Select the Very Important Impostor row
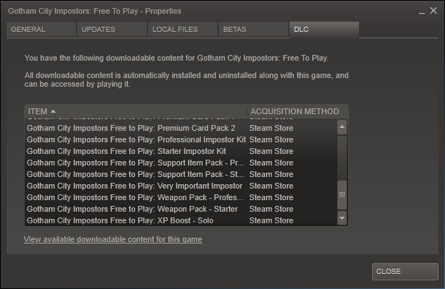This screenshot has height=289, width=445. tap(181, 186)
